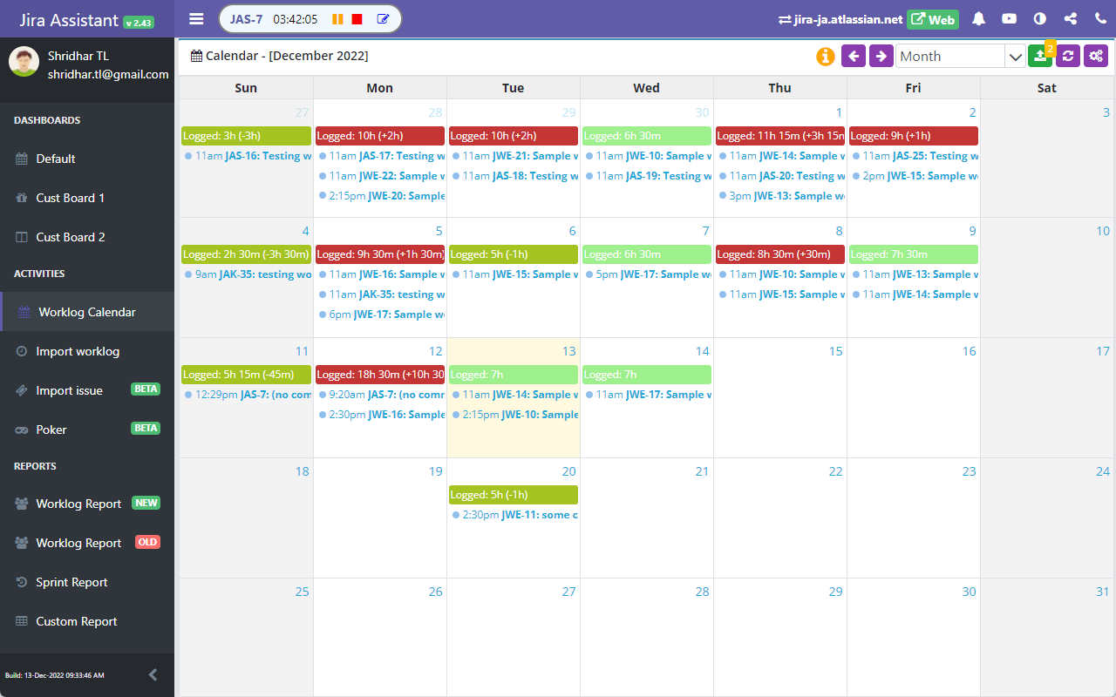Viewport: 1116px width, 697px height.
Task: Open the Web version button
Action: (x=933, y=19)
